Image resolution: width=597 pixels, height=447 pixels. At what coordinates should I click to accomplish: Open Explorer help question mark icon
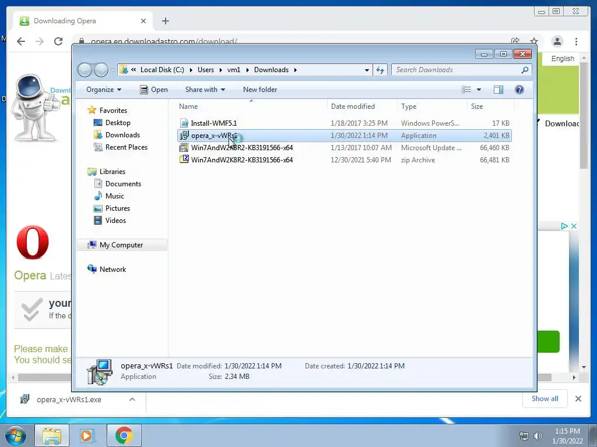point(519,90)
